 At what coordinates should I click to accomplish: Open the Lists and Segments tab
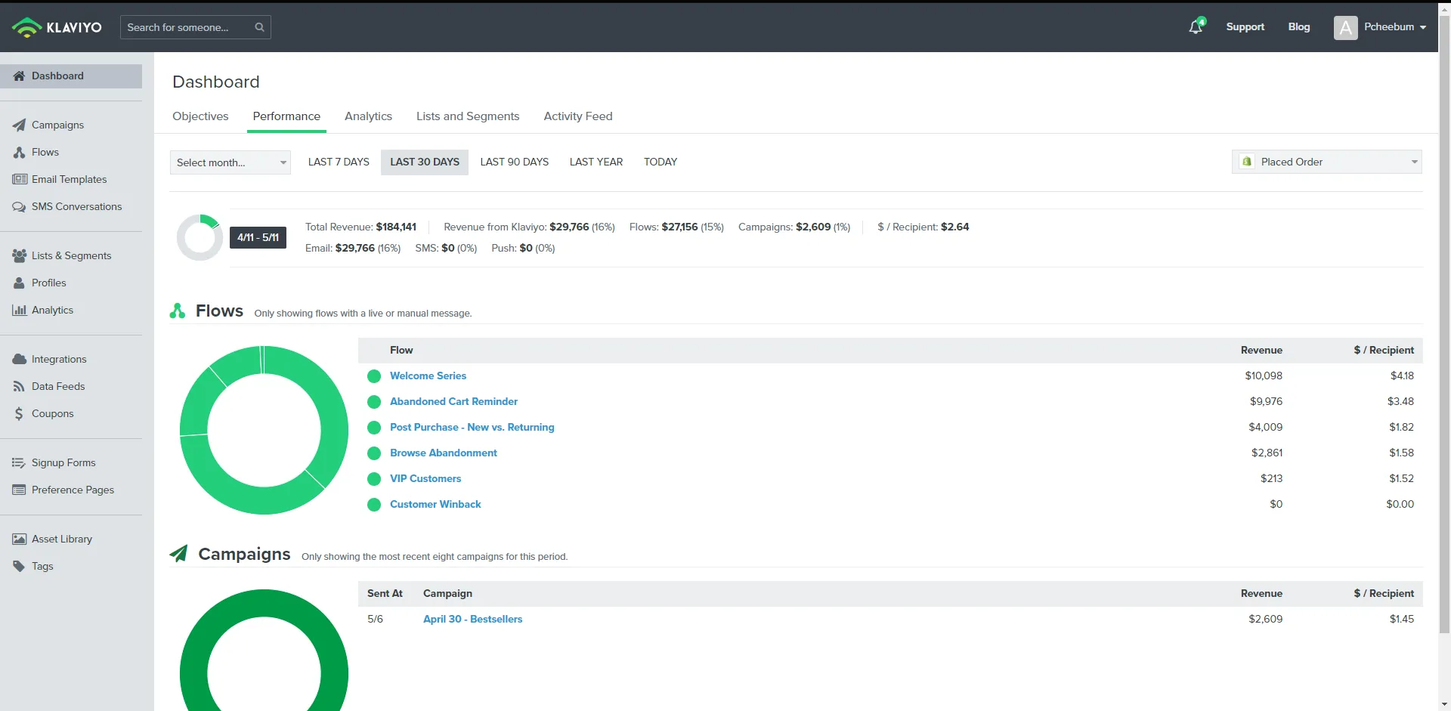coord(468,116)
